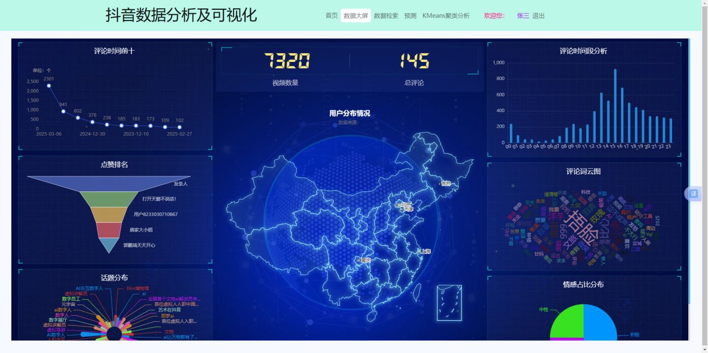
Task: Click the blue 积极 pie slice
Action: (x=600, y=322)
